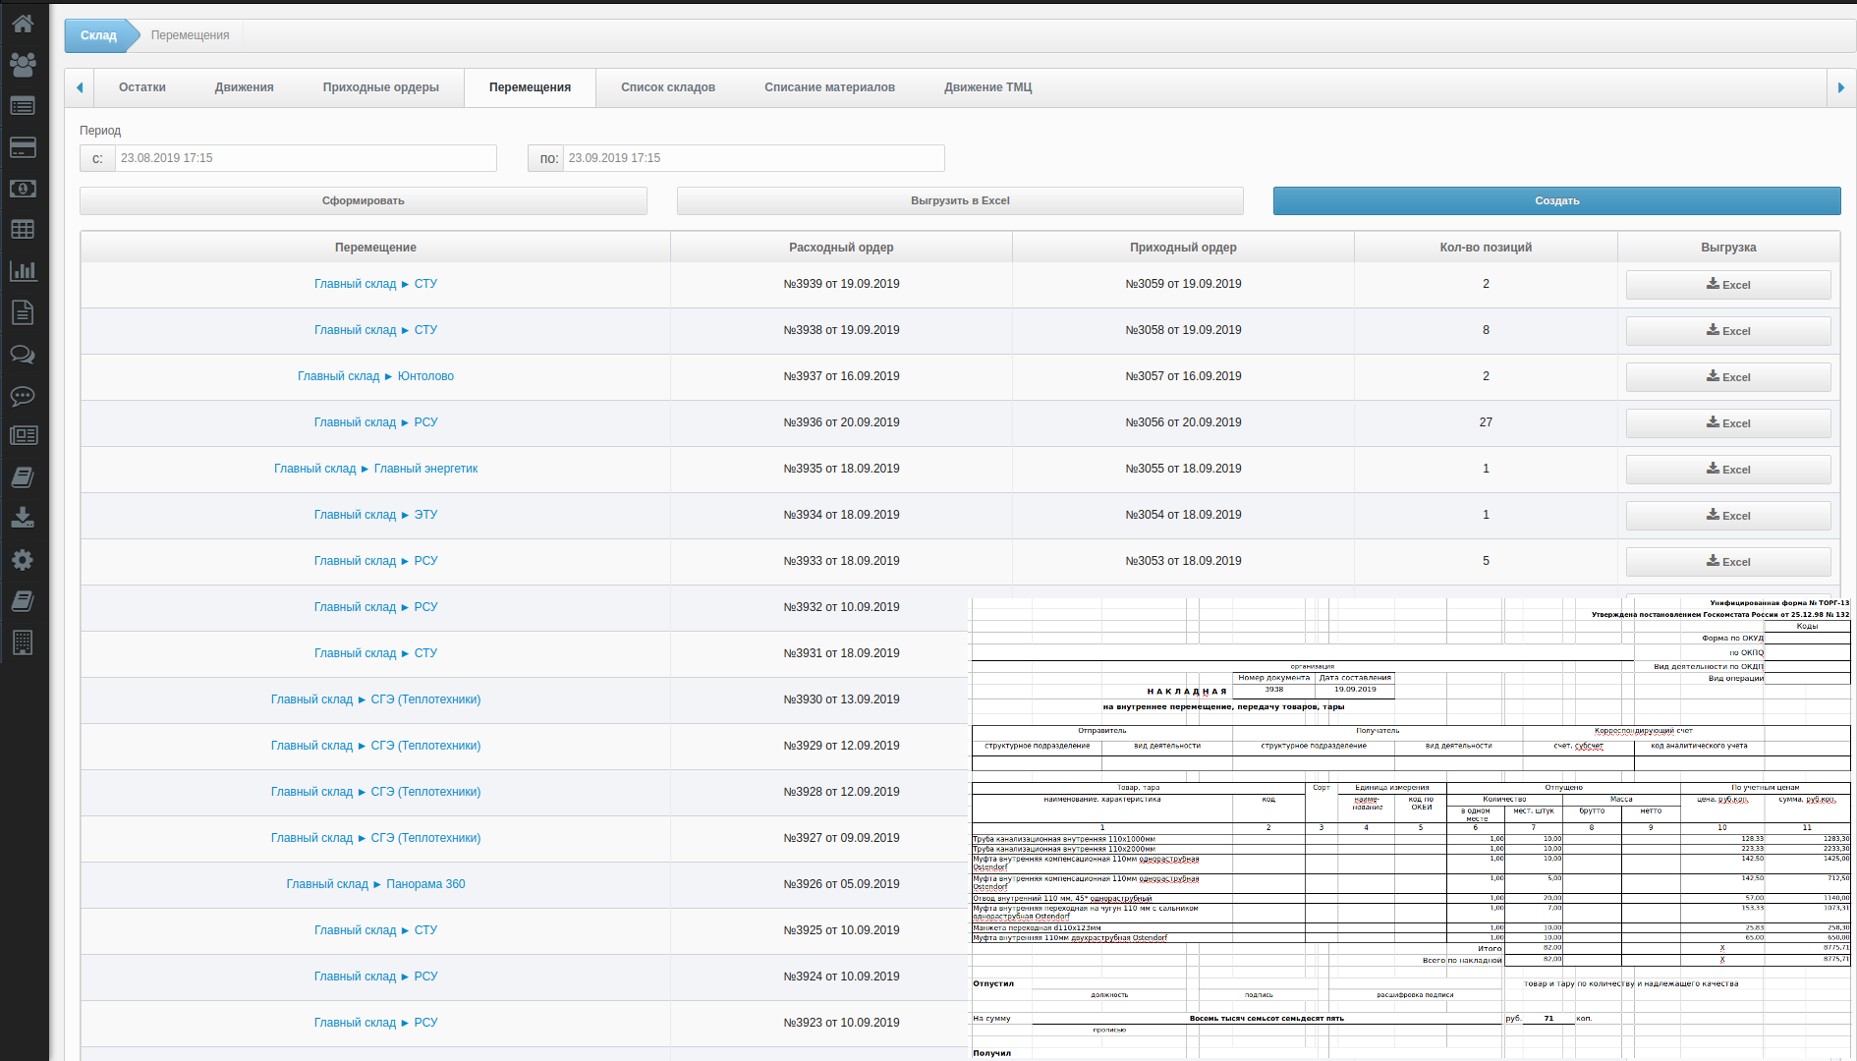1857x1061 pixels.
Task: Open the download sidebar icon
Action: (23, 518)
